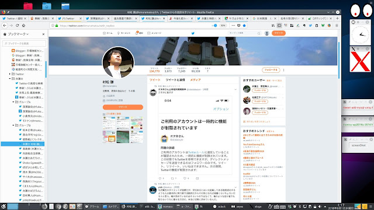Click the フォロワー 7,245 count
Viewport: 374px width, 210px height.
(182, 70)
